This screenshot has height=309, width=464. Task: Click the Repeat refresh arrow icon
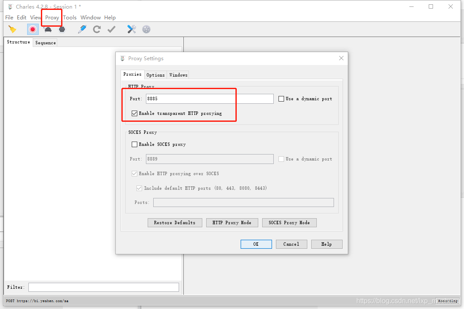(97, 29)
